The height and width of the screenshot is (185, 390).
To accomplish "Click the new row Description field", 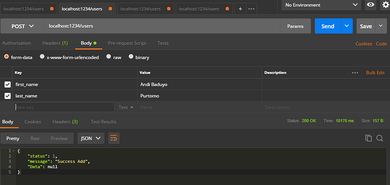I will [x=326, y=107].
